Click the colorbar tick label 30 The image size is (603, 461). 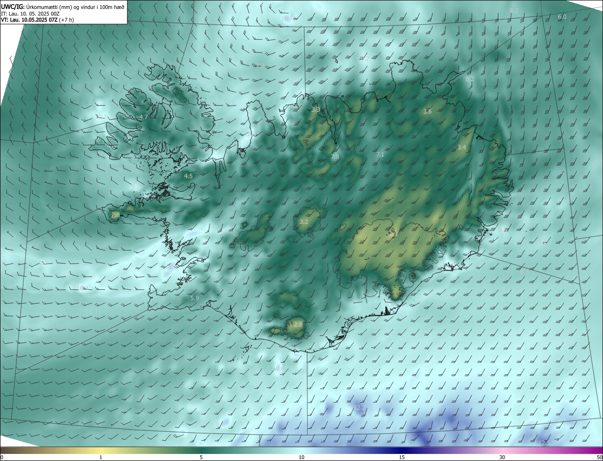tap(502, 457)
